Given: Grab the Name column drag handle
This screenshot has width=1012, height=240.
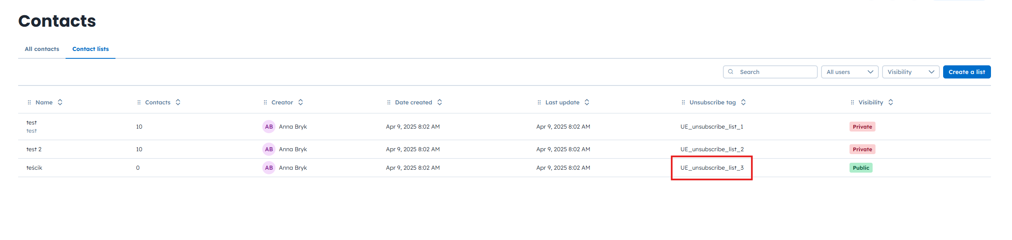Looking at the screenshot, I should (x=29, y=102).
